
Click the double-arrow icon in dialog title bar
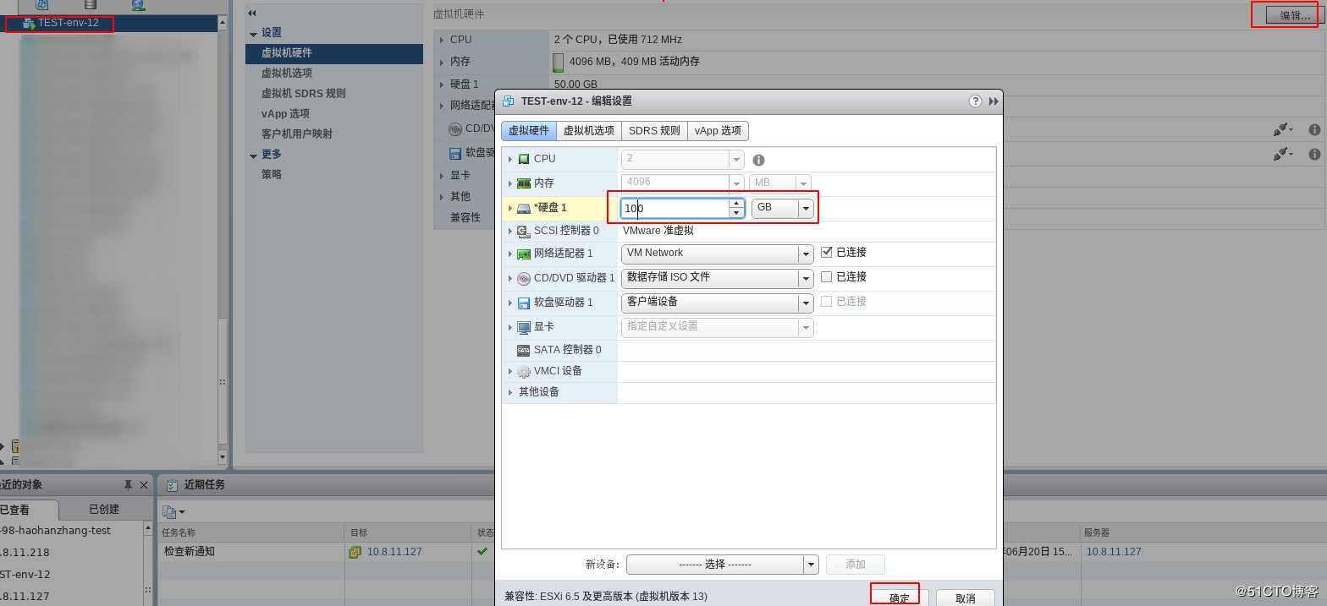994,101
